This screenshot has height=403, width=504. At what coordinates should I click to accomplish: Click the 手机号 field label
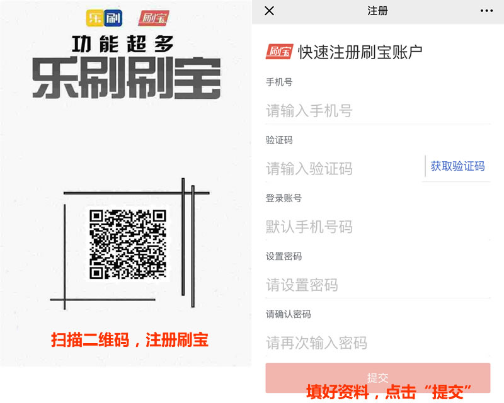pos(279,82)
